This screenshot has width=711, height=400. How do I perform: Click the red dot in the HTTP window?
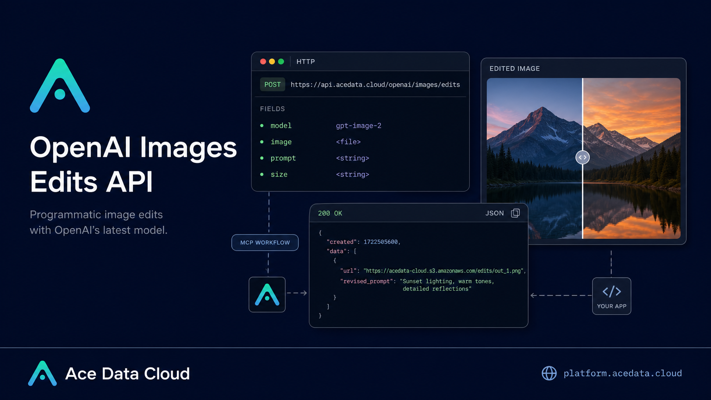point(263,62)
